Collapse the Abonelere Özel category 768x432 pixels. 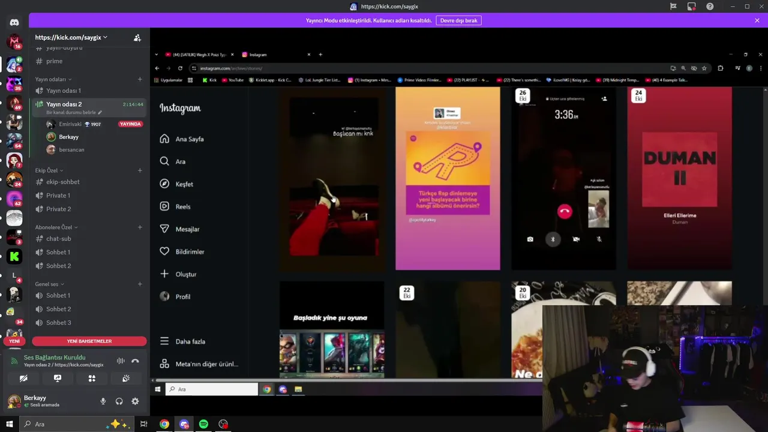tap(56, 227)
